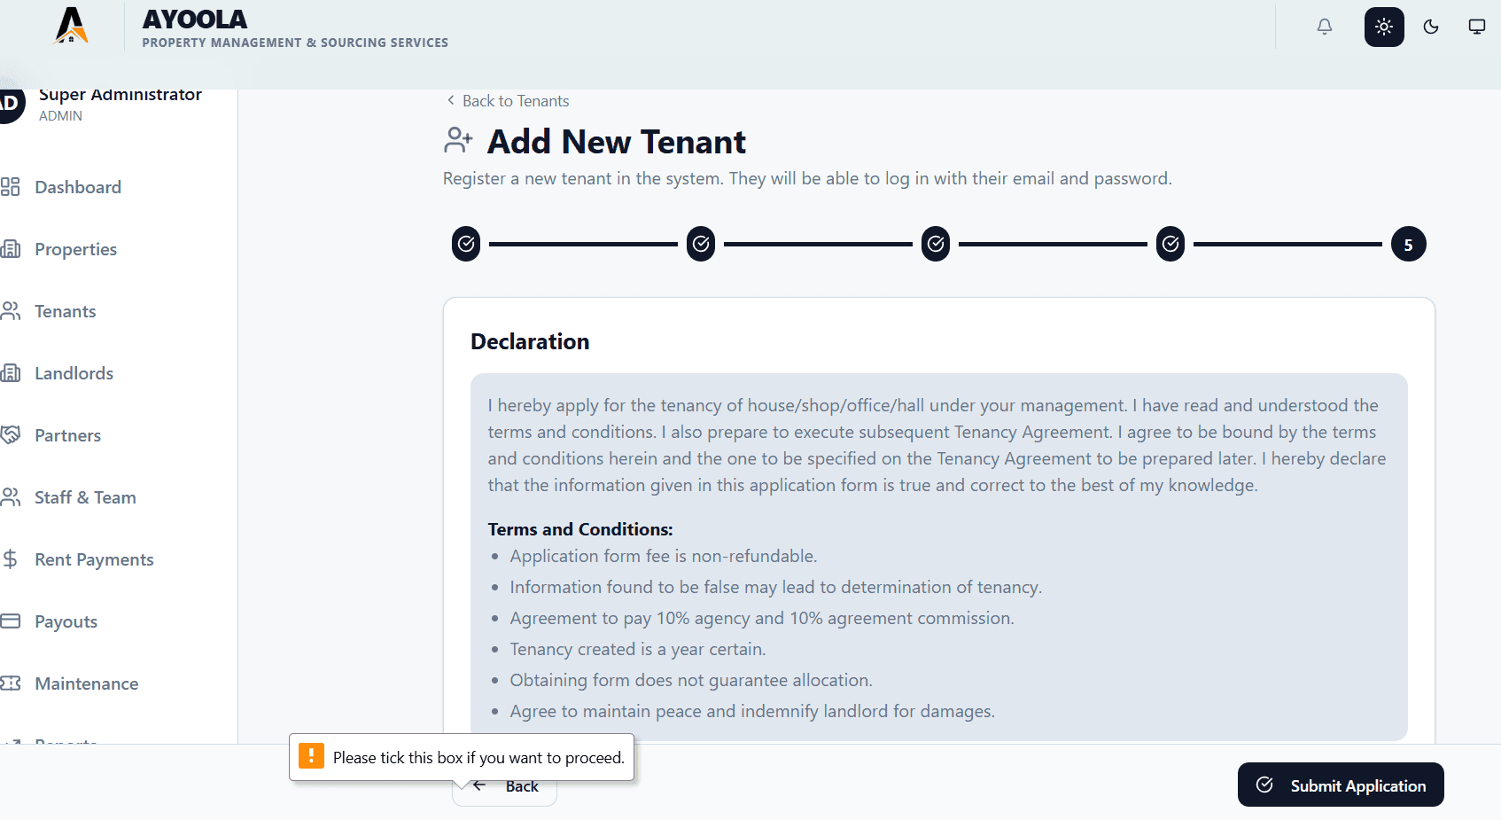
Task: Click the Maintenance ticket icon
Action: pyautogui.click(x=11, y=683)
